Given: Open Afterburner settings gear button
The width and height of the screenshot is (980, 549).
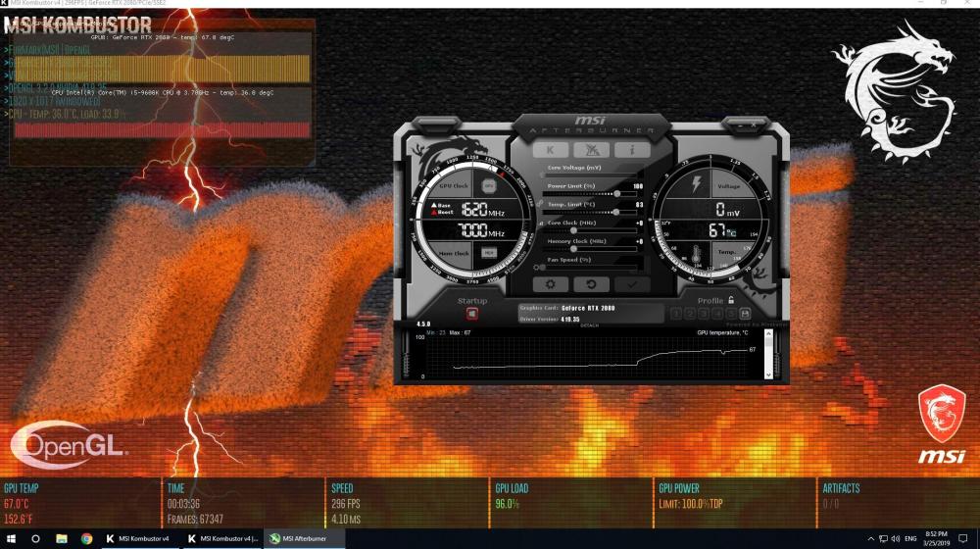Looking at the screenshot, I should [550, 284].
